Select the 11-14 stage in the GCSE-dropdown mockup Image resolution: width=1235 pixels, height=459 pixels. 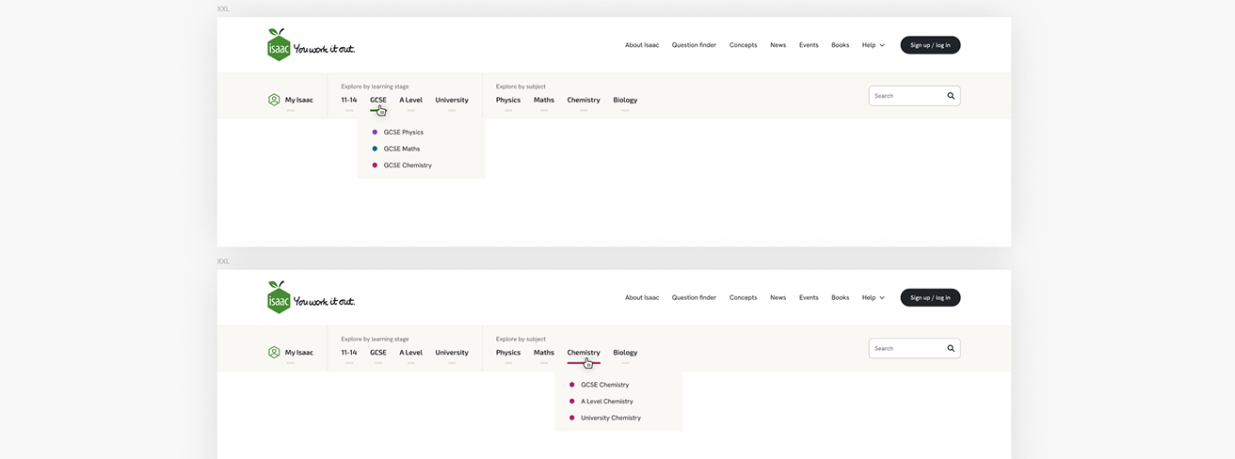[349, 100]
